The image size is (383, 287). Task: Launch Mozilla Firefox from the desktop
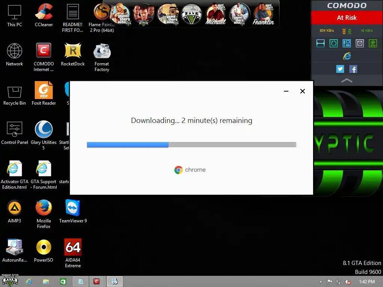pos(44,214)
